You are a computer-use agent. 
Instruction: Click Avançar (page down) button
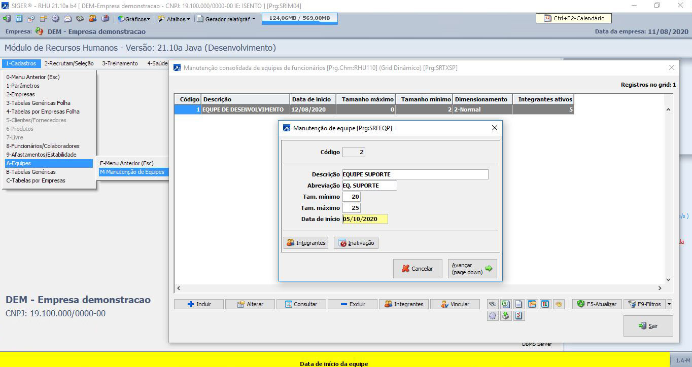(x=472, y=269)
